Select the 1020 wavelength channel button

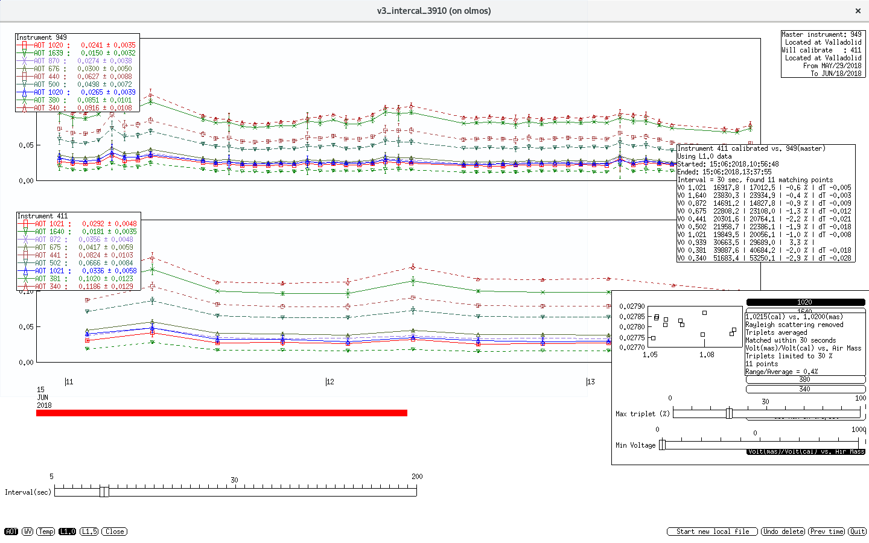pyautogui.click(x=805, y=302)
